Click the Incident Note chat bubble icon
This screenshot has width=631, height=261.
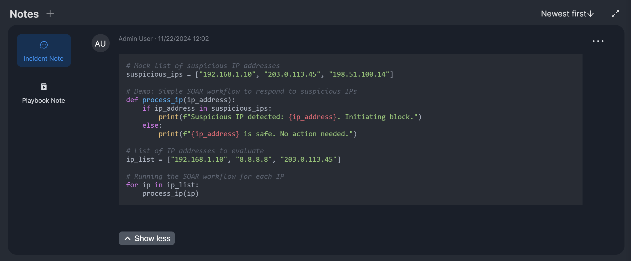point(44,45)
